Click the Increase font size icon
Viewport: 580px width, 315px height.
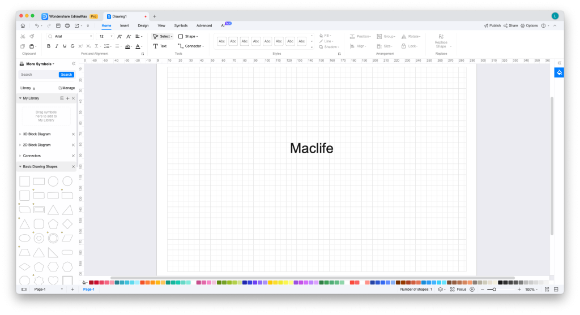[120, 36]
